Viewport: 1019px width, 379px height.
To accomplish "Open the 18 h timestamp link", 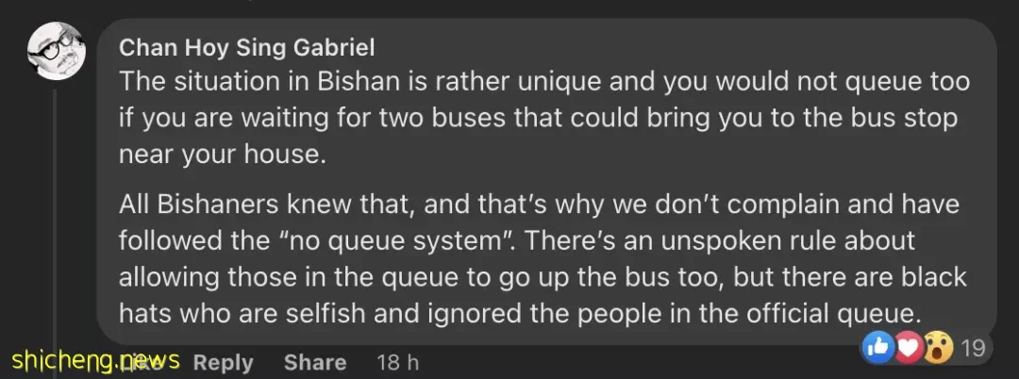I will [x=398, y=362].
